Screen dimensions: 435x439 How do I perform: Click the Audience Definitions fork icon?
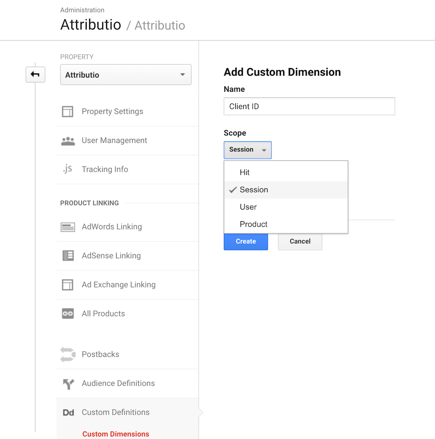(68, 384)
